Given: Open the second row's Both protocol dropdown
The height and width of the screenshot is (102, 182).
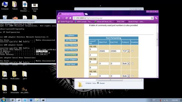Looking at the screenshot, I should click(x=126, y=63).
